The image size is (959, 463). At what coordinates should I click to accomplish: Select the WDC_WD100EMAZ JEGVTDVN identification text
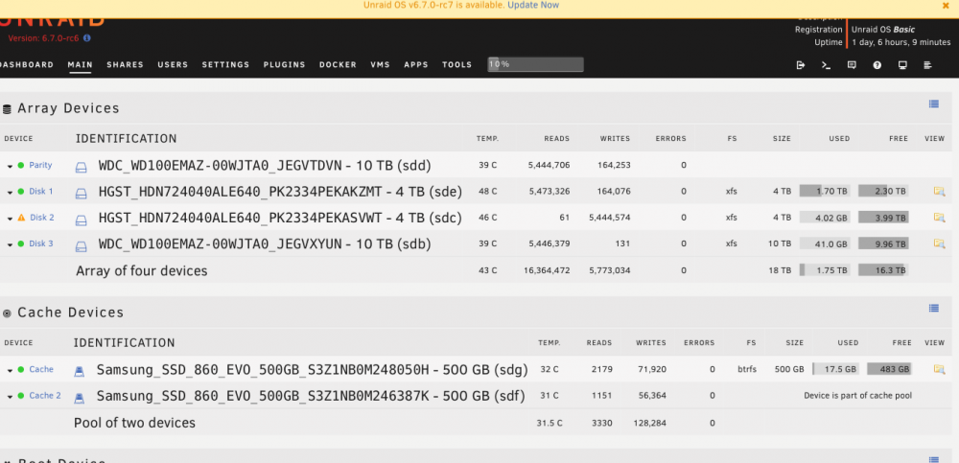pos(265,166)
